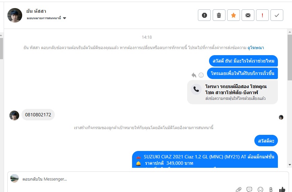
Task: Reply to message with reply arrow icon
Action: (194, 75)
